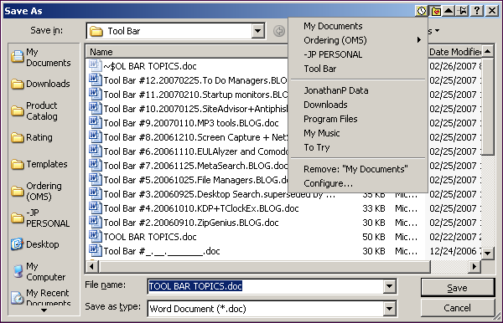Choose My Music from the menu
The height and width of the screenshot is (323, 503).
click(x=321, y=133)
